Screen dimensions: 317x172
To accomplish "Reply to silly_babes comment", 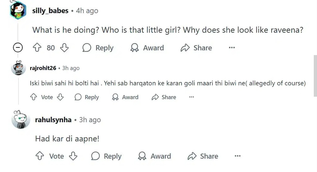I will coord(98,48).
